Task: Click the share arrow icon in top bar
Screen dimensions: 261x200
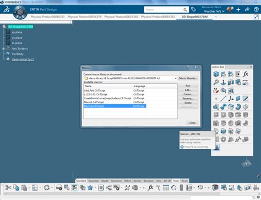Action: [x=247, y=9]
